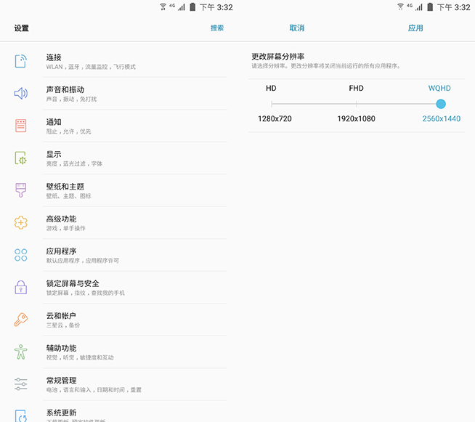Open 系统更新 settings entry

click(135, 412)
